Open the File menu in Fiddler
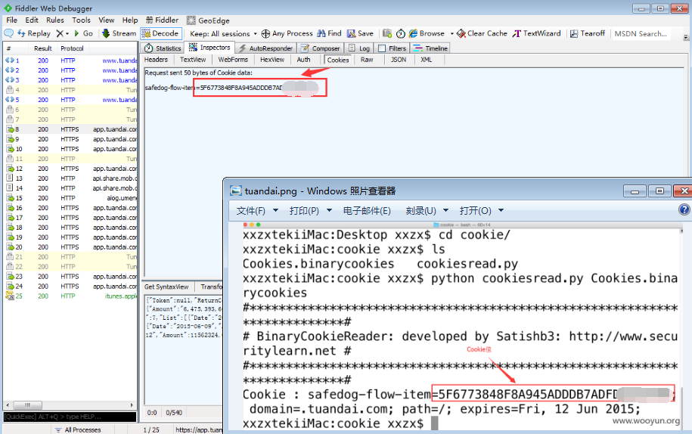692x434 pixels. click(11, 20)
